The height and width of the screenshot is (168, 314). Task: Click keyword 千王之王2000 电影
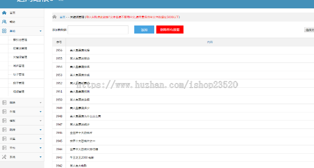[x=82, y=158]
